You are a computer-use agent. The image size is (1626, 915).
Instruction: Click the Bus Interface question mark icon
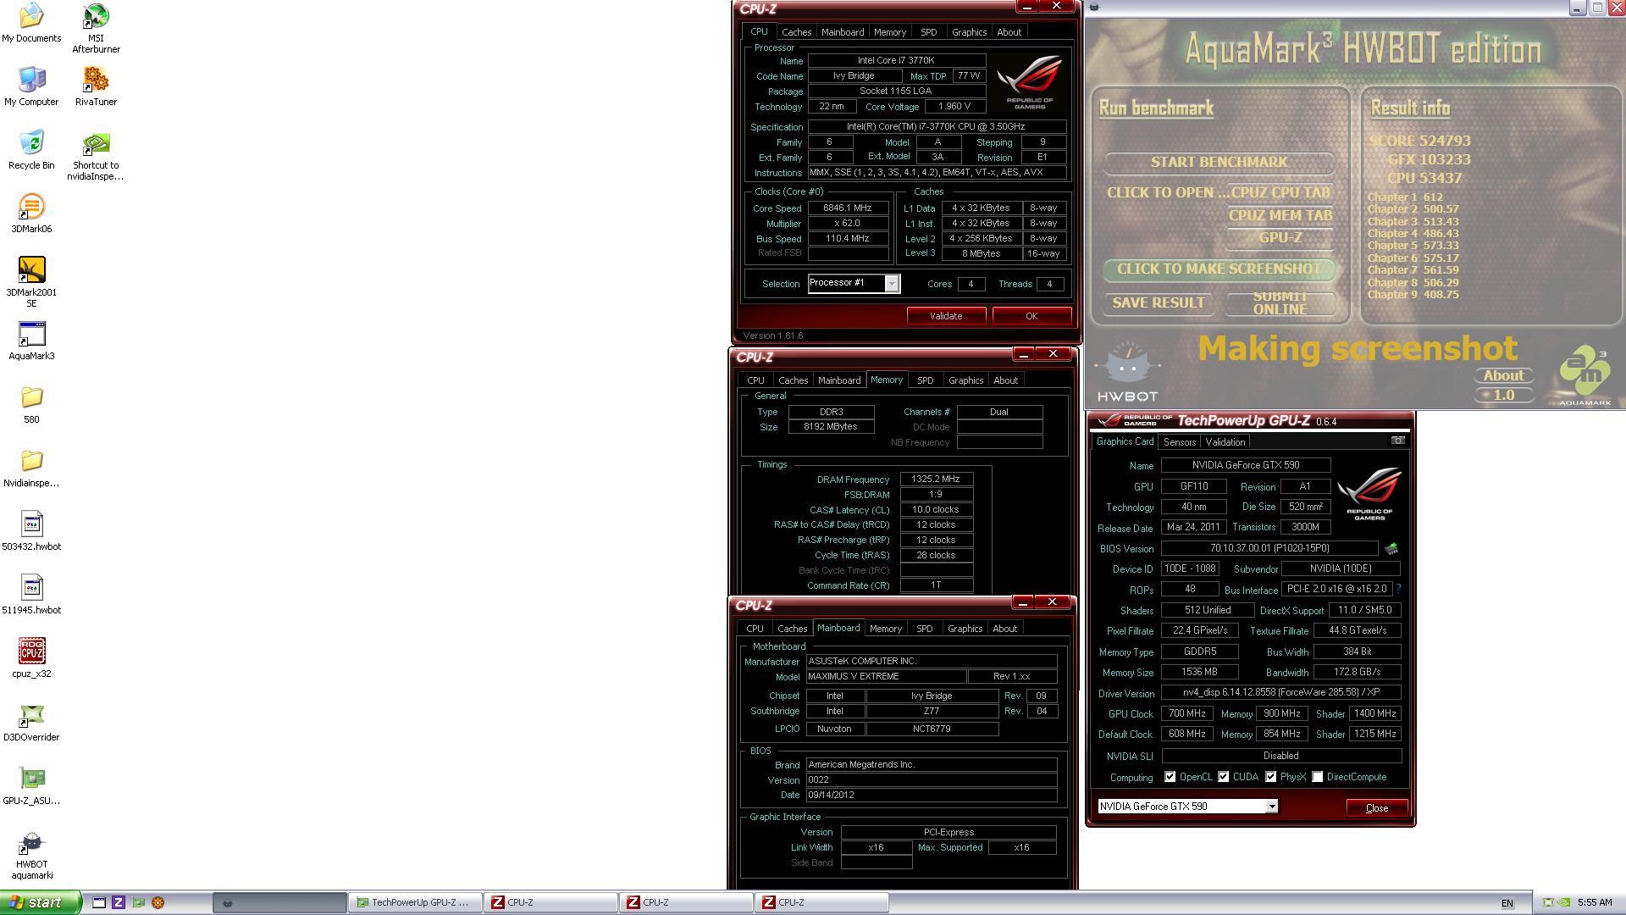[x=1398, y=589]
